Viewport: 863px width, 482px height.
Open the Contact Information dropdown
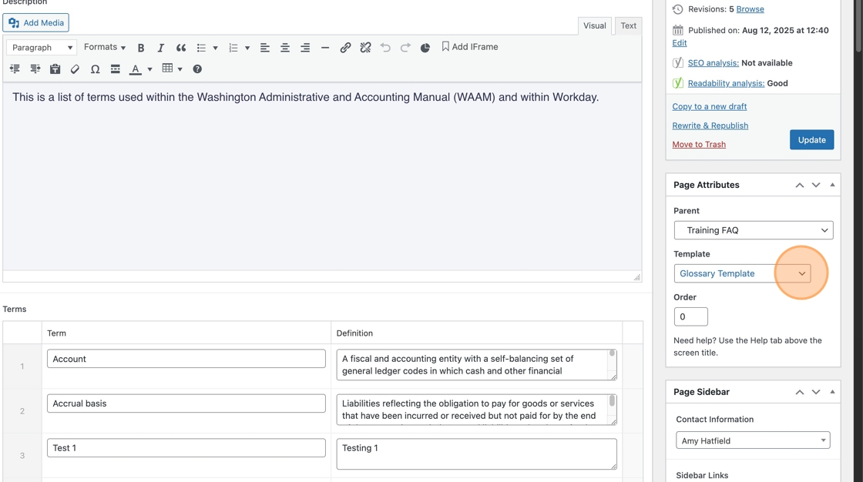[x=753, y=440]
